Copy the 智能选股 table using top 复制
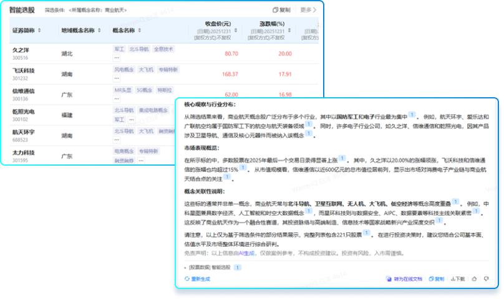 (281, 10)
